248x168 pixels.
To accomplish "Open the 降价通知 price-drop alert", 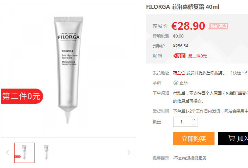I will coord(219,26).
